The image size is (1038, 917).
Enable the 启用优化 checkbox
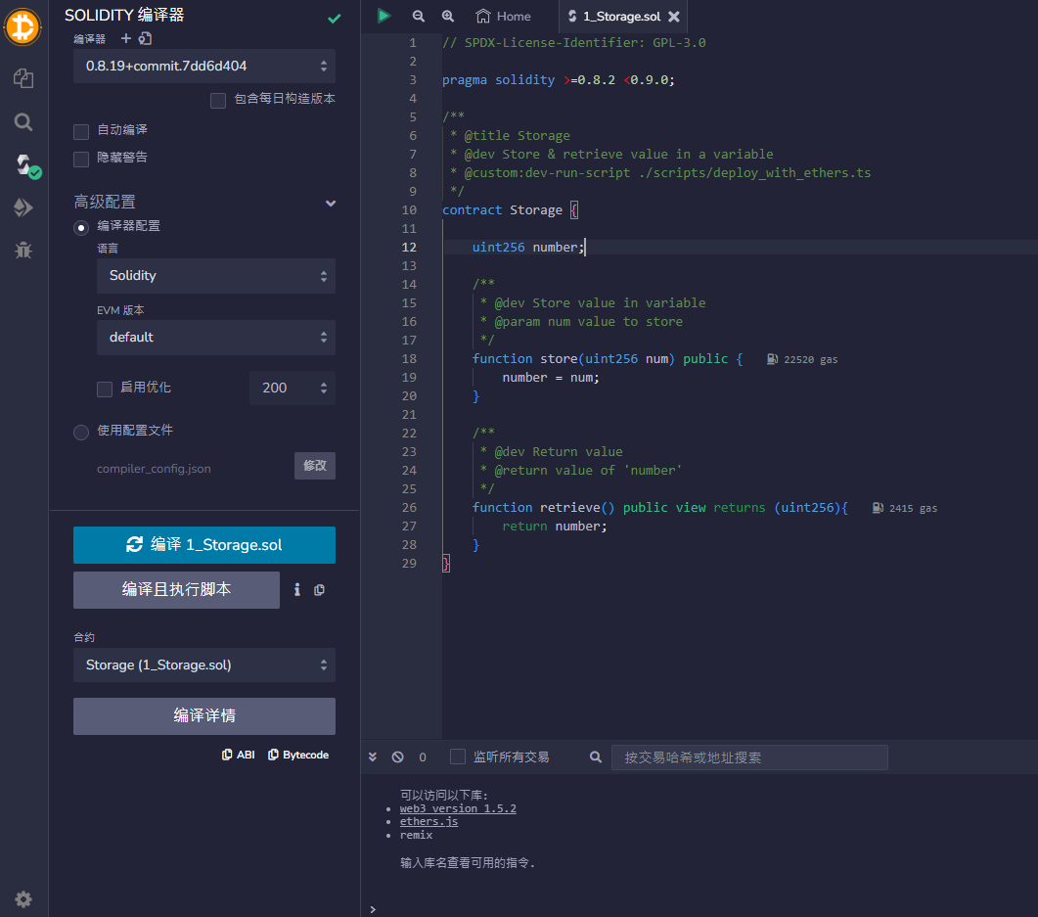[x=105, y=389]
